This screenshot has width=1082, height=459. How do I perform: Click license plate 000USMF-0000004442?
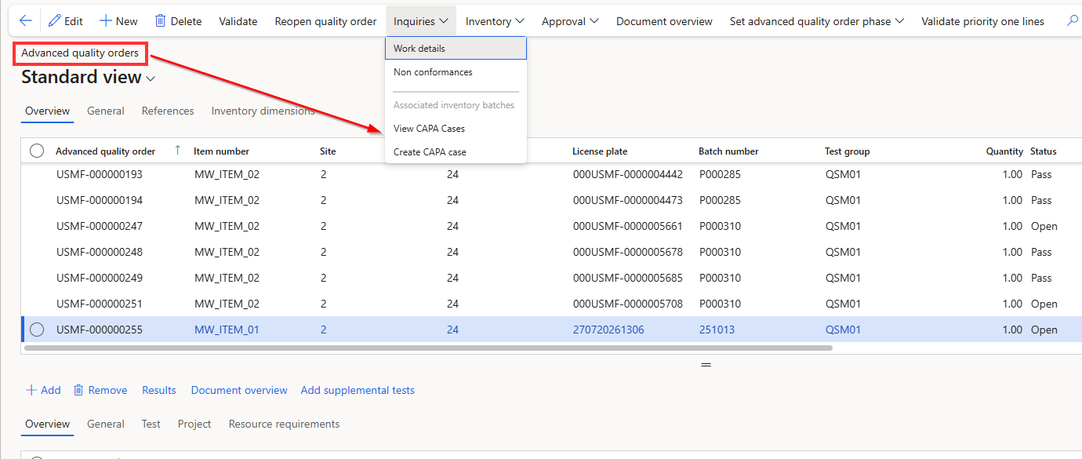(x=628, y=174)
